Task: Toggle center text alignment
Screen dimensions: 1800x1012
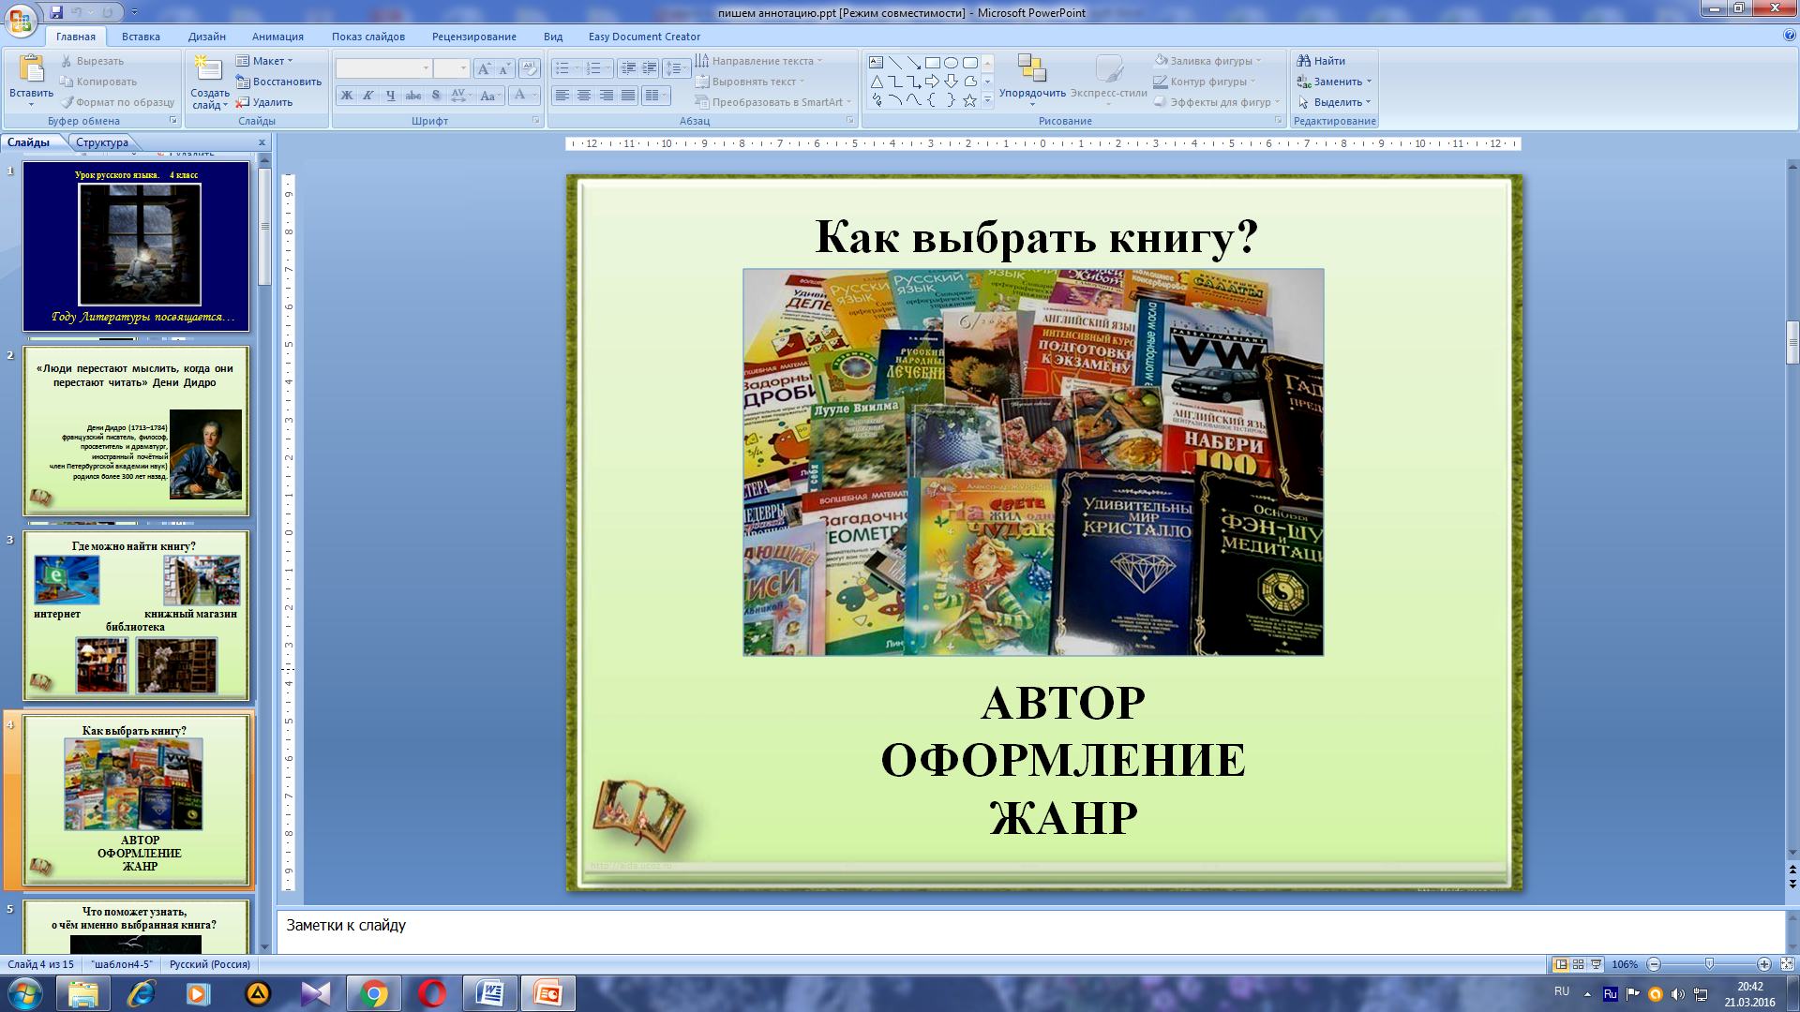Action: pos(584,96)
